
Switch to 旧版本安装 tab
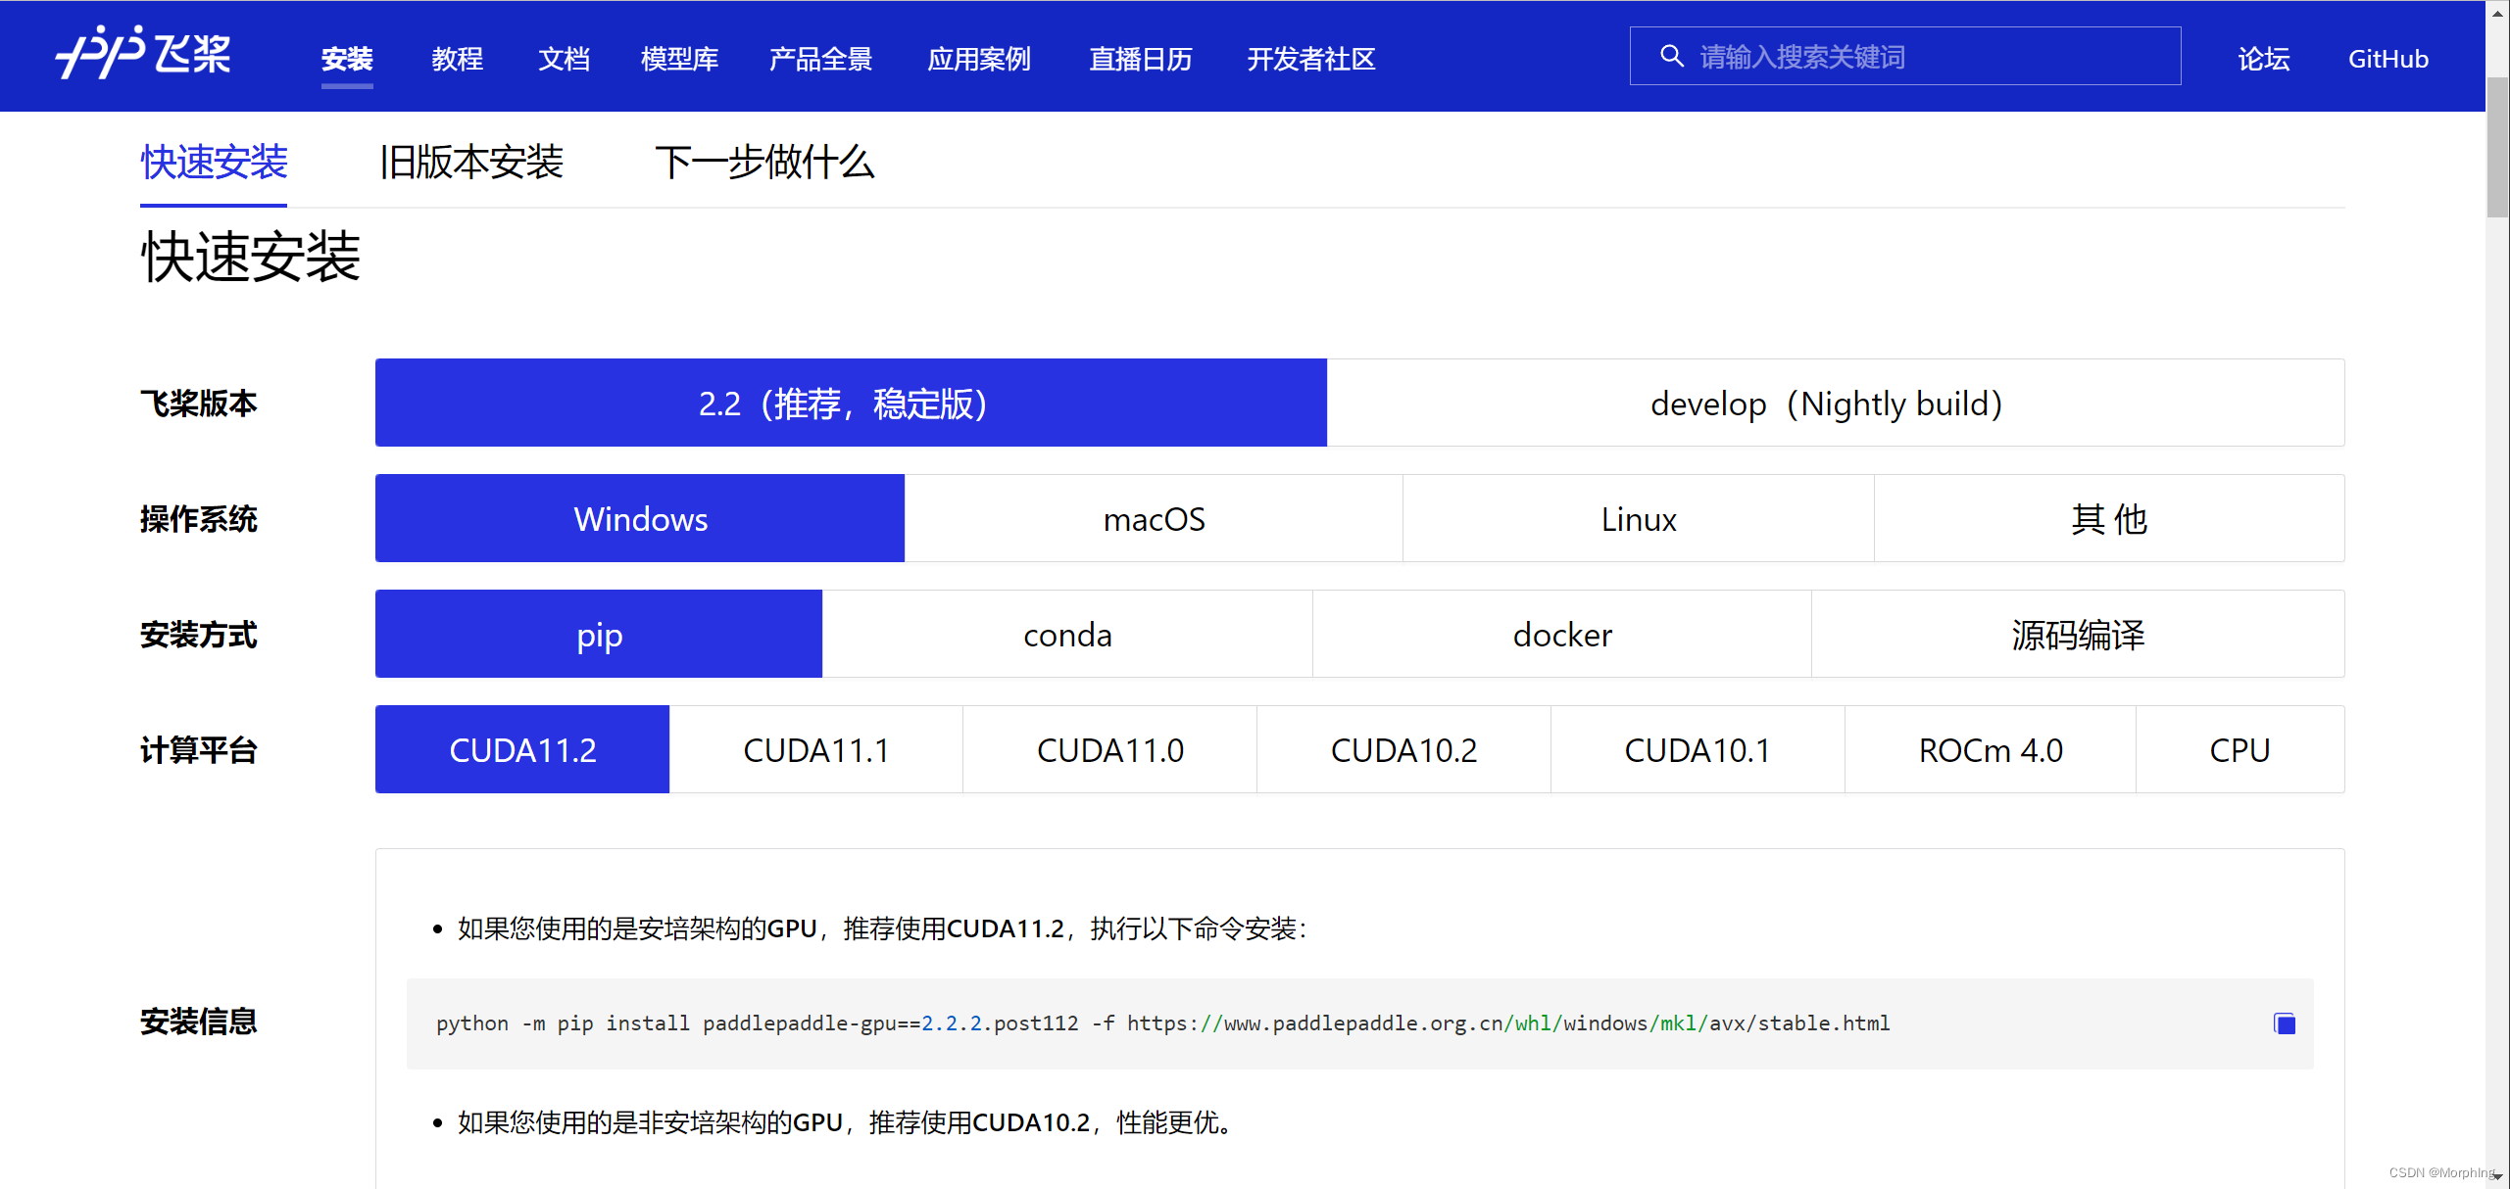pyautogui.click(x=470, y=163)
